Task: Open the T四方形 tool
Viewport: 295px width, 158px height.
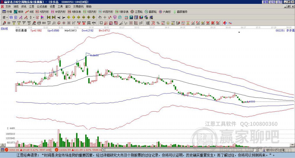Action: point(90,12)
